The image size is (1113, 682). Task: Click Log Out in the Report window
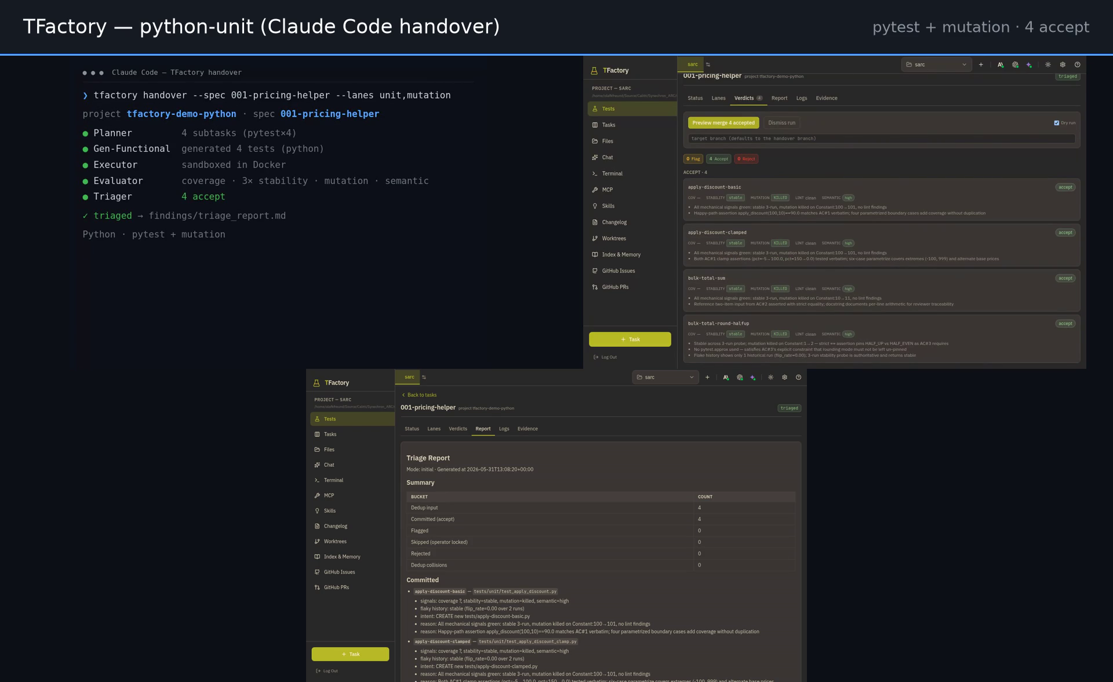(328, 671)
